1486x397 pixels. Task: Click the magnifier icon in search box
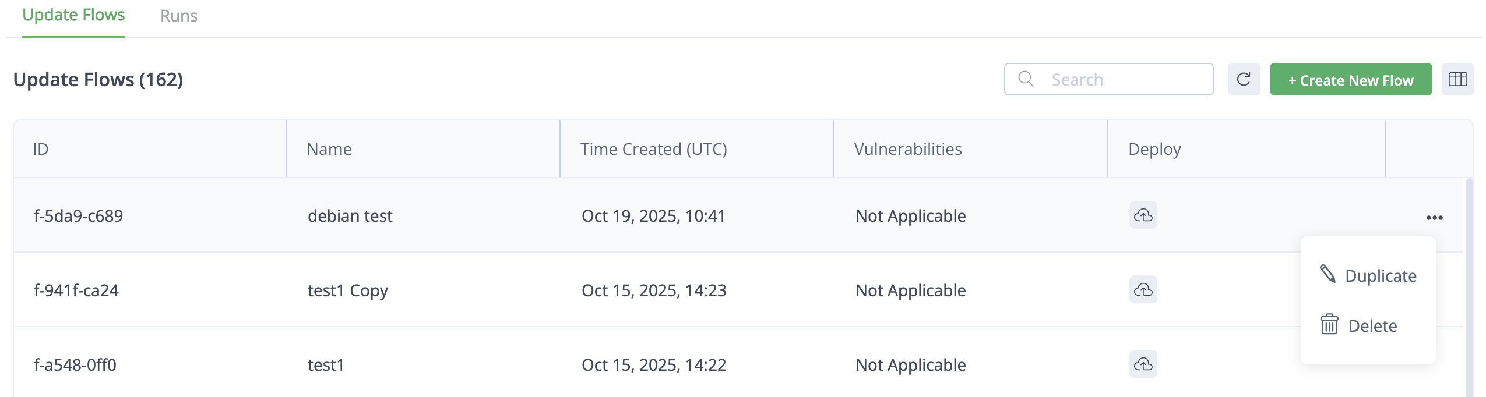1026,79
